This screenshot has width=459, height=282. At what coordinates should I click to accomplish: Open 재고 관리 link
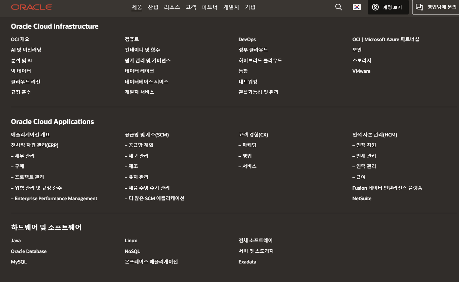(136, 156)
